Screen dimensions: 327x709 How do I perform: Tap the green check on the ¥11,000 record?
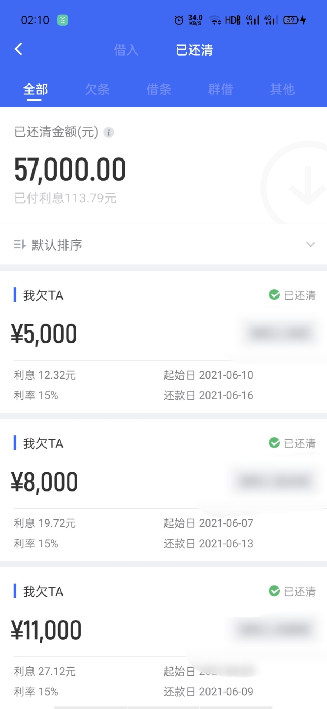click(x=274, y=591)
